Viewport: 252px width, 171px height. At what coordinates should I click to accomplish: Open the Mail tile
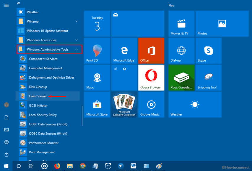(138, 24)
